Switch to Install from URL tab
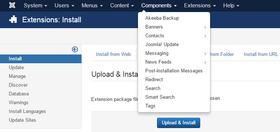Viewport: 280px width, 132px height. pyautogui.click(x=261, y=54)
